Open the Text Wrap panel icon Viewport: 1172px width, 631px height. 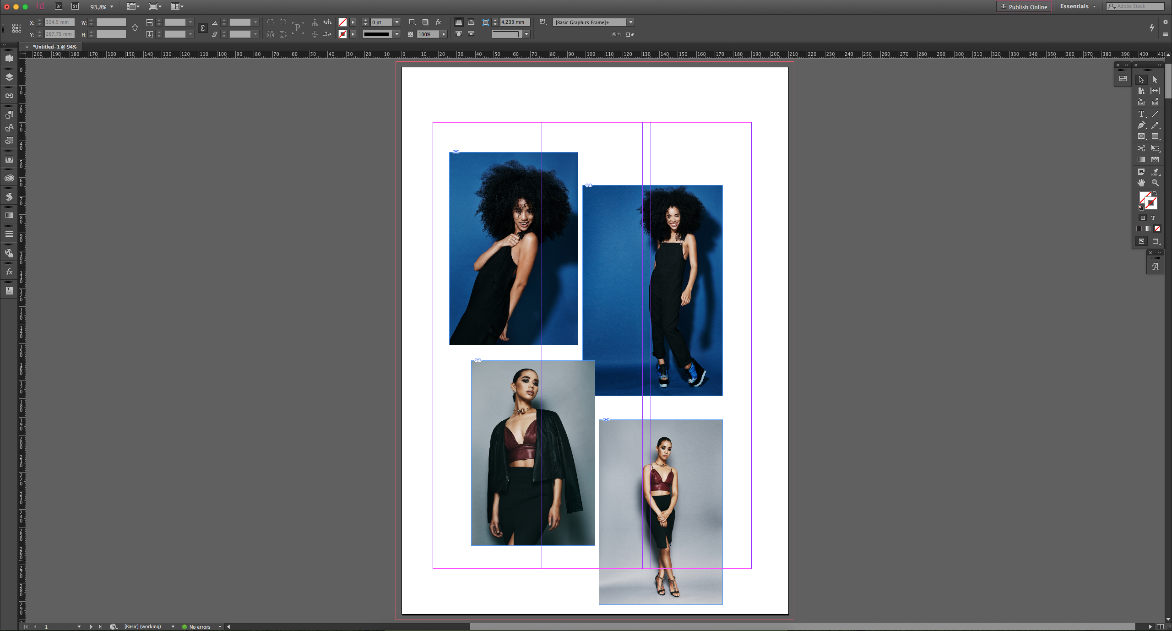point(9,159)
